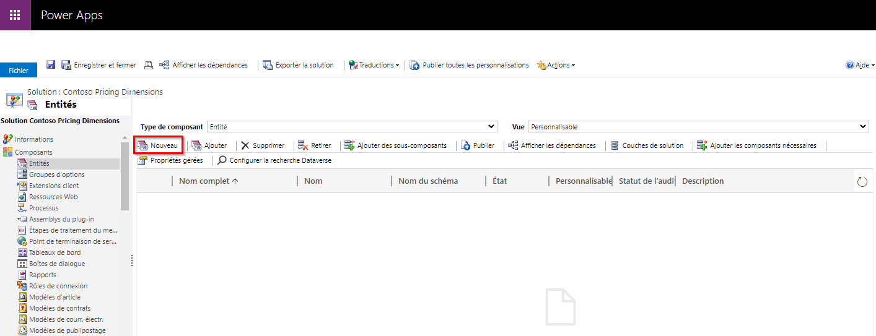Open the Fichier tab
The image size is (876, 336).
pos(19,70)
